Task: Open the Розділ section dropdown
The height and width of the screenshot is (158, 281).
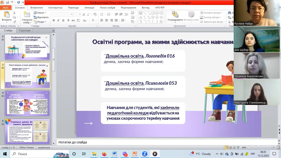Action: point(40,22)
